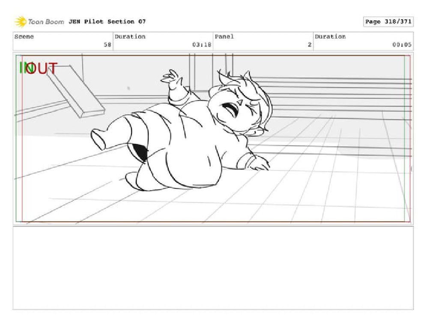Click the panel duration value '00:05'

tap(402, 44)
